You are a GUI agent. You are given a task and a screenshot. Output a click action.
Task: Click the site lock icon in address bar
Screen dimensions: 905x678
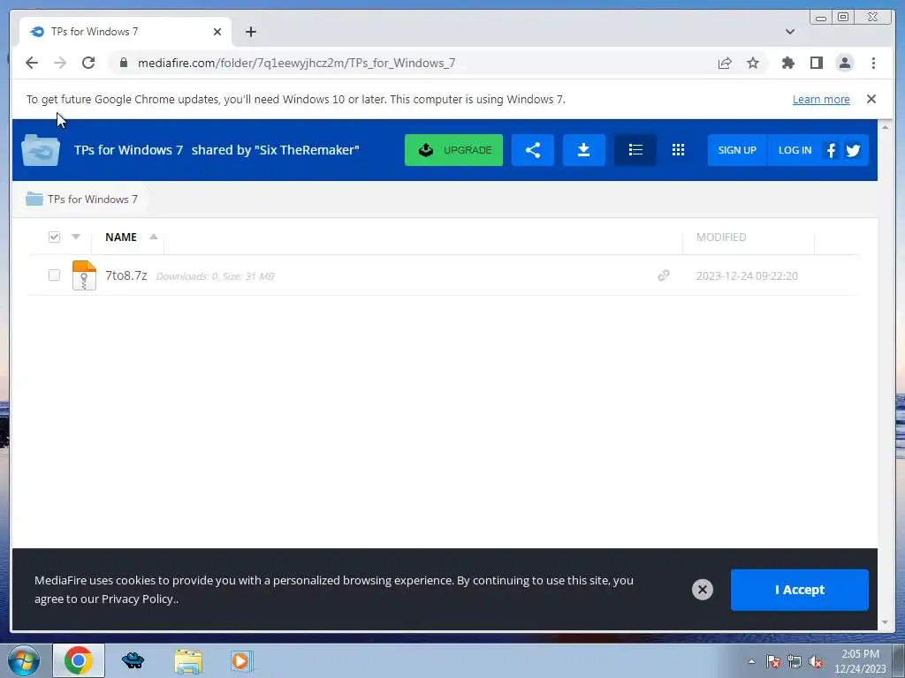[124, 63]
